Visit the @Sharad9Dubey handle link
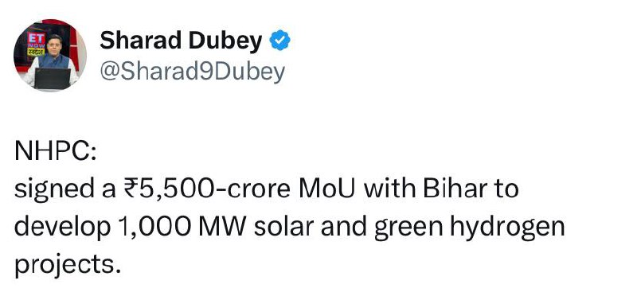637x300 pixels. [x=192, y=72]
